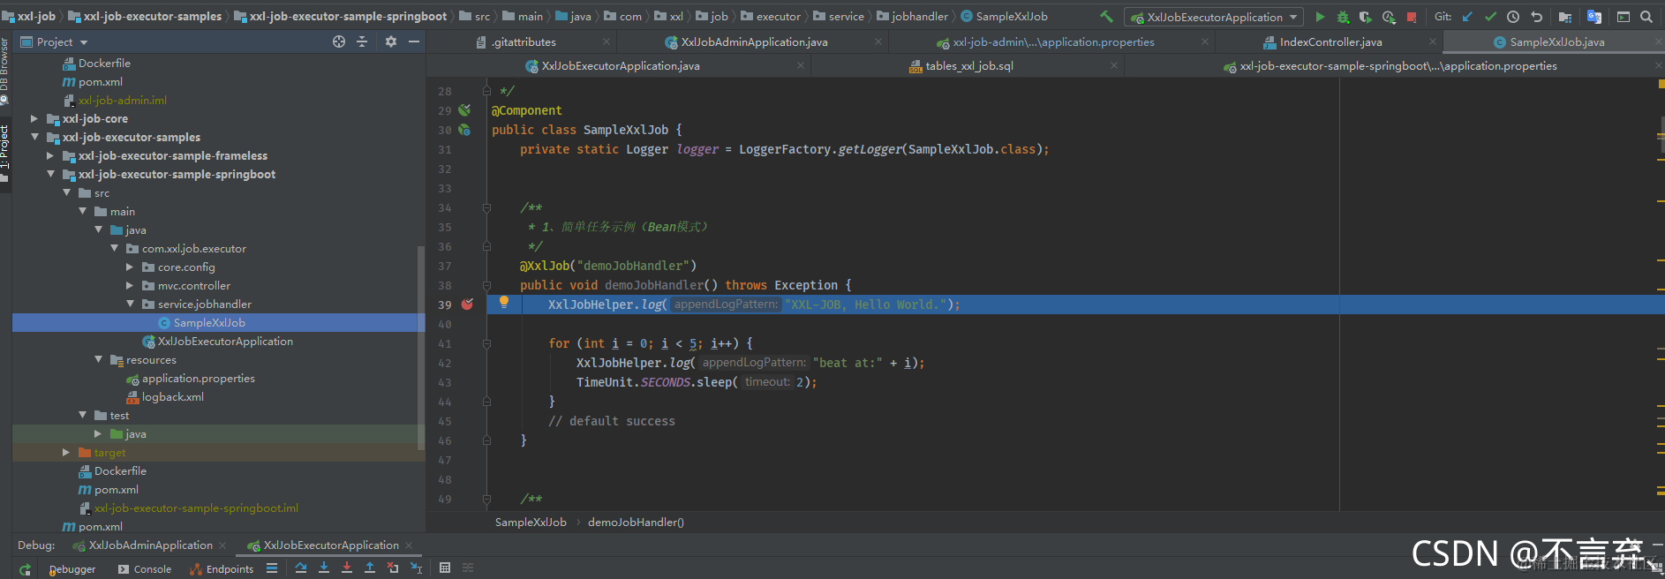Click Step Over debug icon
Screen dimensions: 1665x579
(301, 568)
